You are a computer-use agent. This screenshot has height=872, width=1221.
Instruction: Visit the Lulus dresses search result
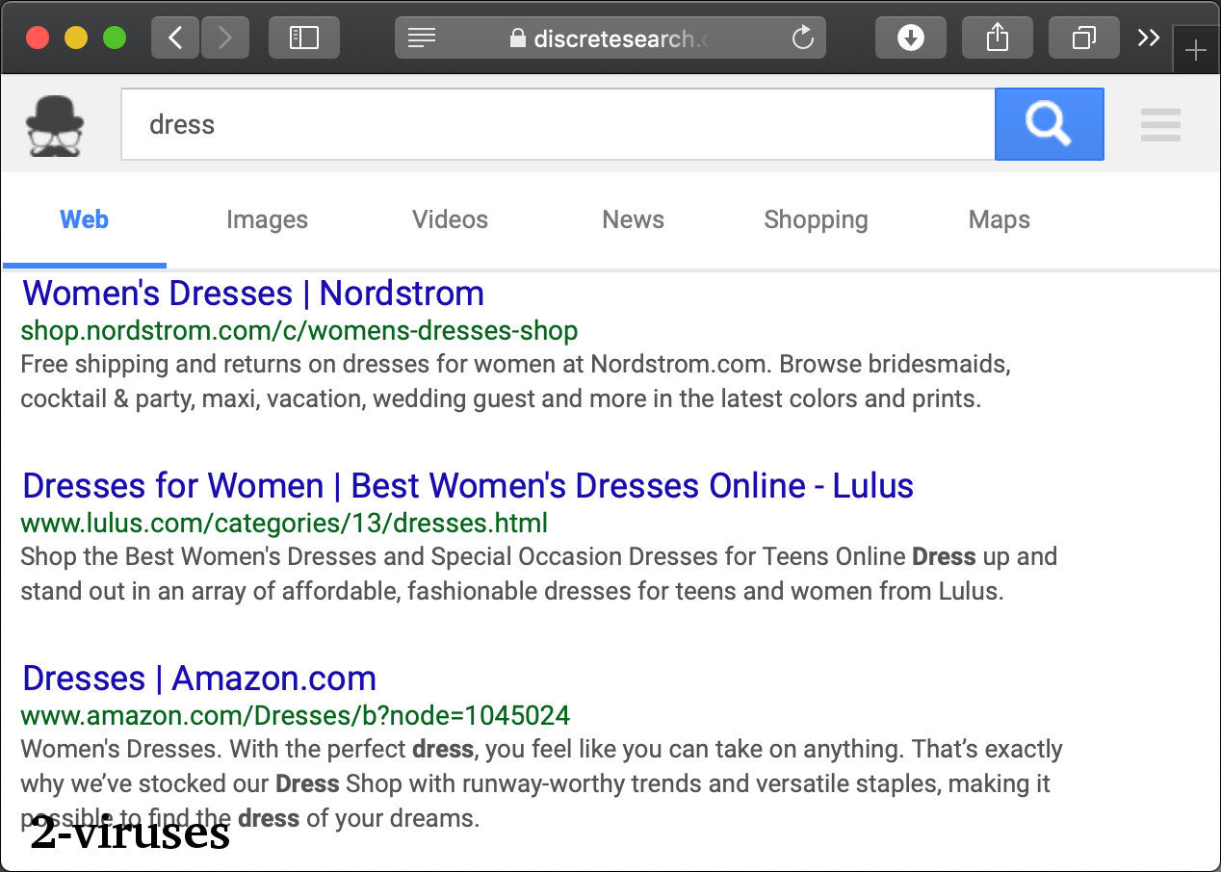click(x=467, y=485)
